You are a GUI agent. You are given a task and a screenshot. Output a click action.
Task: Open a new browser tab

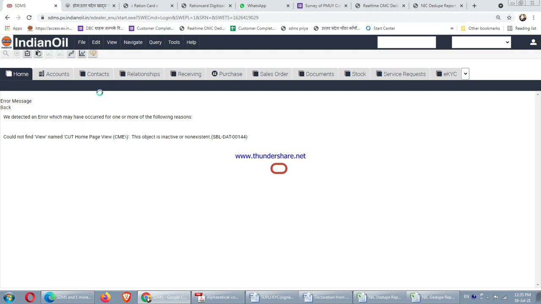(x=474, y=6)
